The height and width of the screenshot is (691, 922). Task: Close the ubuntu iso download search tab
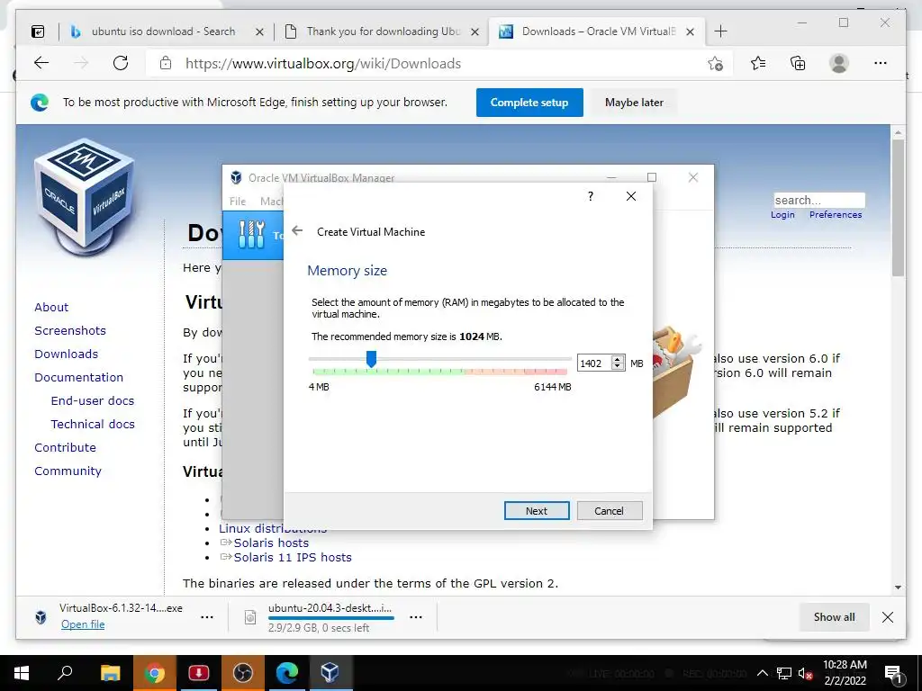259,31
